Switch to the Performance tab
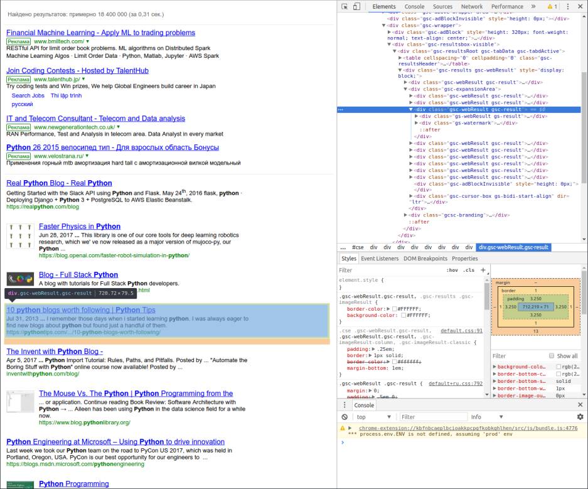588x489 pixels. 507,6
